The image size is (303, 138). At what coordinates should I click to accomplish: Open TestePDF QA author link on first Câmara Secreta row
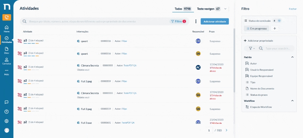[x=130, y=66]
